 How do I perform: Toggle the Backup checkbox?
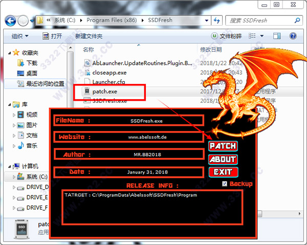pos(225,184)
